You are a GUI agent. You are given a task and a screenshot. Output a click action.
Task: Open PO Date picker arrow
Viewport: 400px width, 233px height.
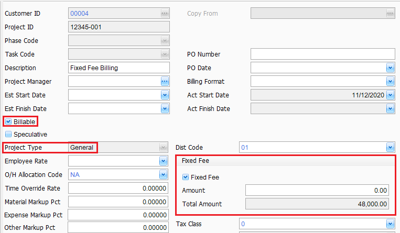point(391,68)
